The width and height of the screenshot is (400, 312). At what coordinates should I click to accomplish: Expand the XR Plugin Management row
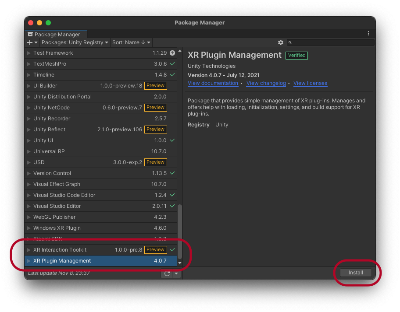29,261
